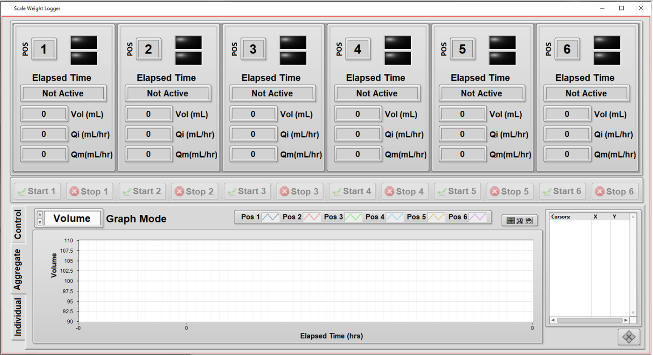Select the crosshair cursor tool on graph palette
The height and width of the screenshot is (355, 653).
[511, 220]
